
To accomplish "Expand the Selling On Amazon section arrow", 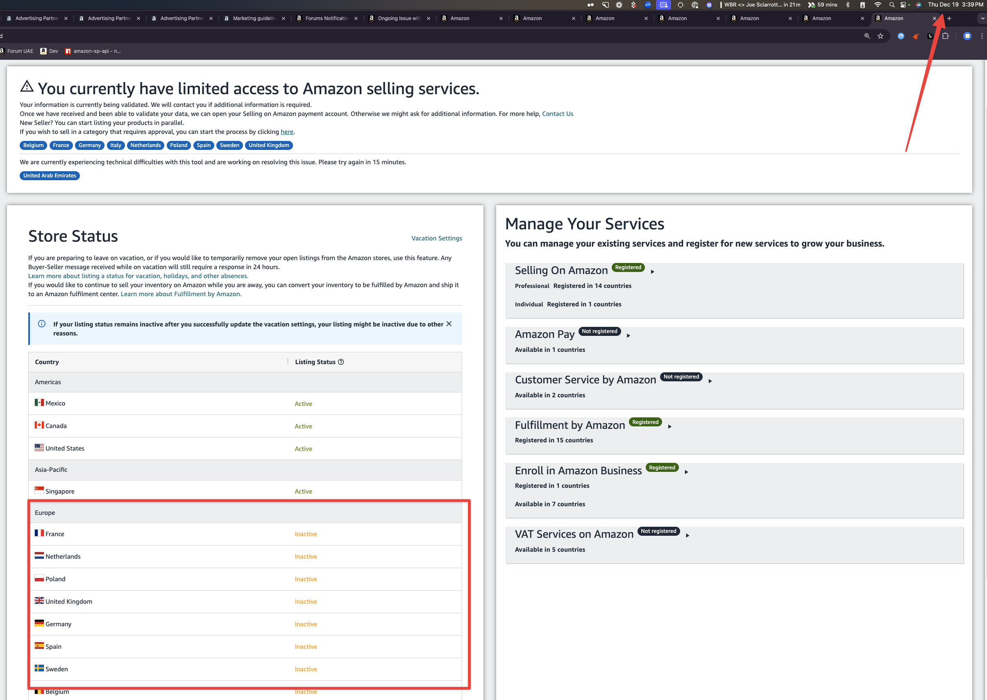I will (652, 272).
